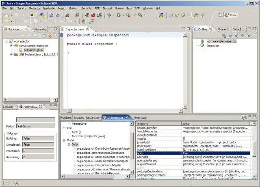Screen dimensions: 260x187
Task: Click the UI Inspector view toolbar icon
Action: coord(244,117)
